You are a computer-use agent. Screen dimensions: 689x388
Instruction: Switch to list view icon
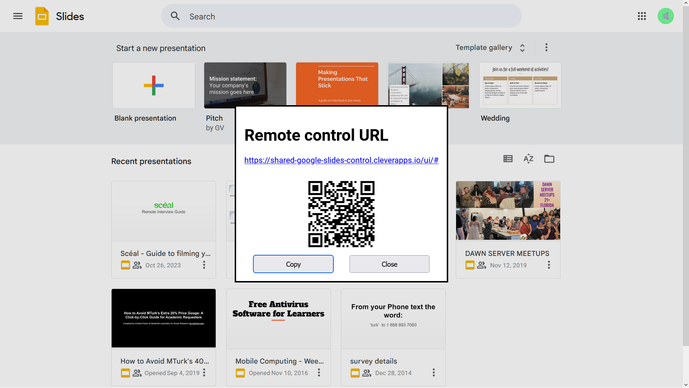click(x=508, y=159)
